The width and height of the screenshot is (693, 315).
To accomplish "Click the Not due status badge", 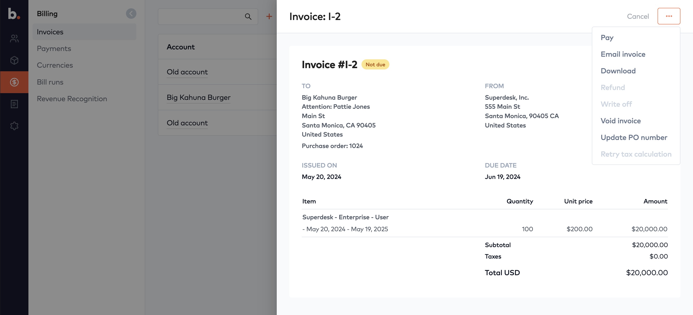I will [x=375, y=65].
